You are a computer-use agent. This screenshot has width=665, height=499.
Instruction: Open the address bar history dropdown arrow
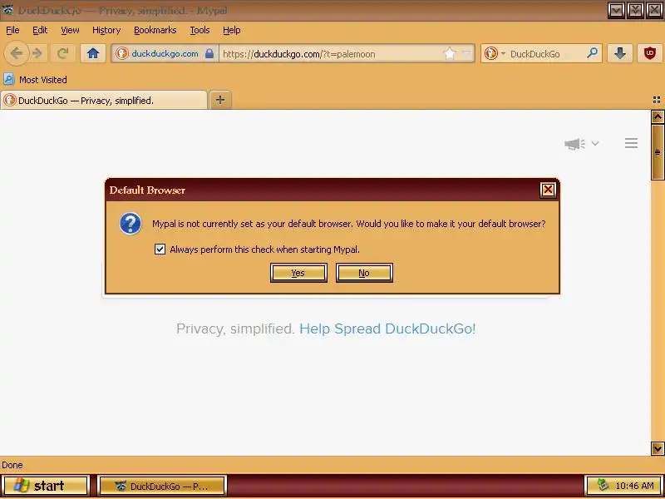(466, 54)
